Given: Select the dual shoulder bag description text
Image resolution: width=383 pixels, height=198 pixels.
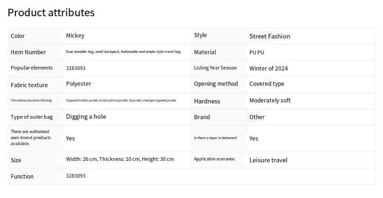Looking at the screenshot, I should (x=123, y=52).
